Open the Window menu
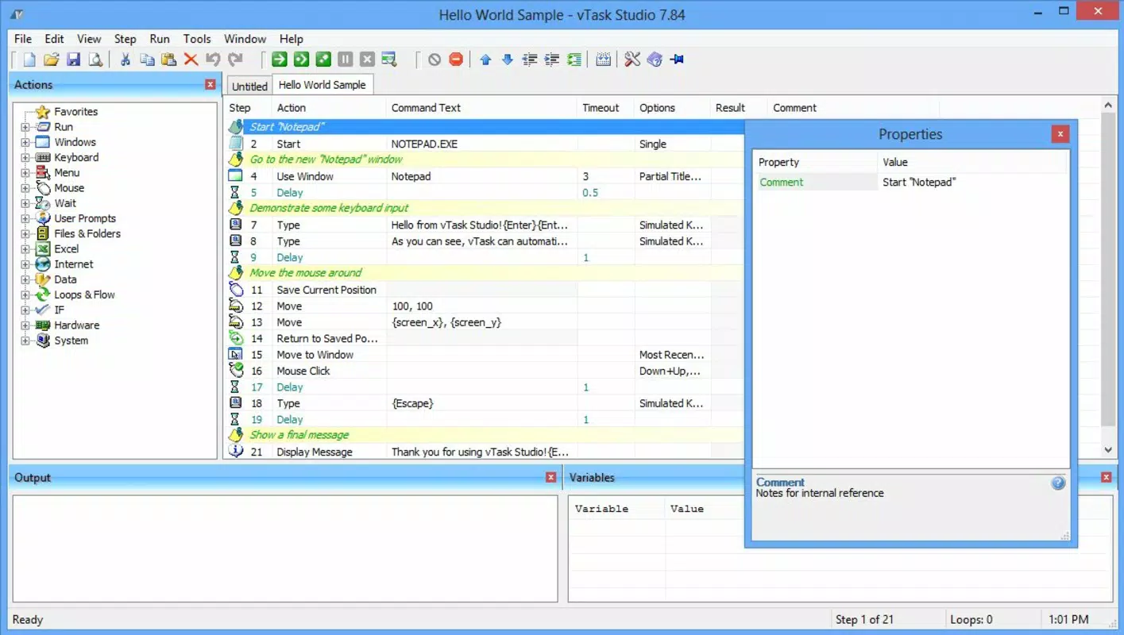 click(245, 39)
